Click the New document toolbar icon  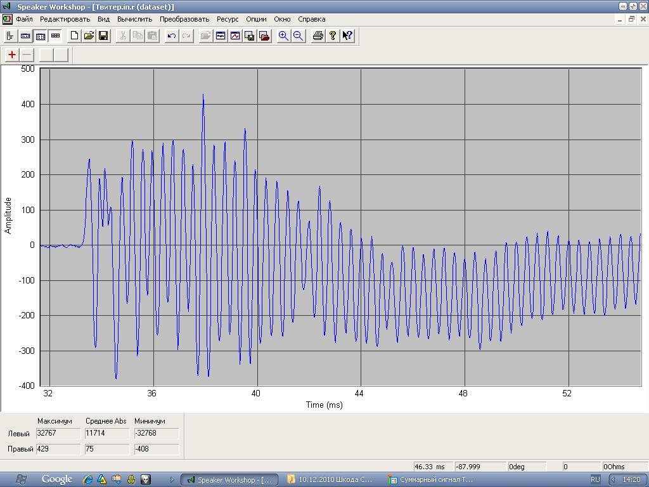tap(74, 36)
